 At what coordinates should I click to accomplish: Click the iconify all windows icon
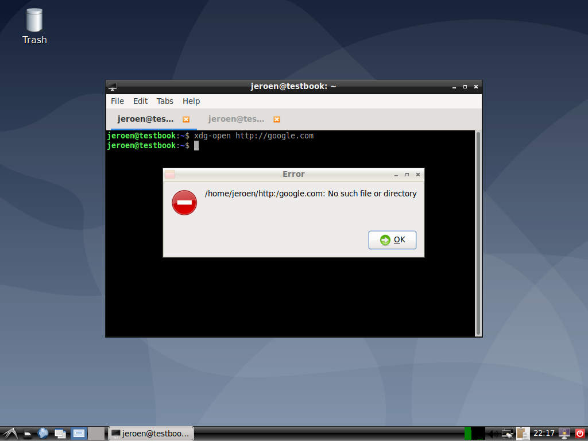60,434
